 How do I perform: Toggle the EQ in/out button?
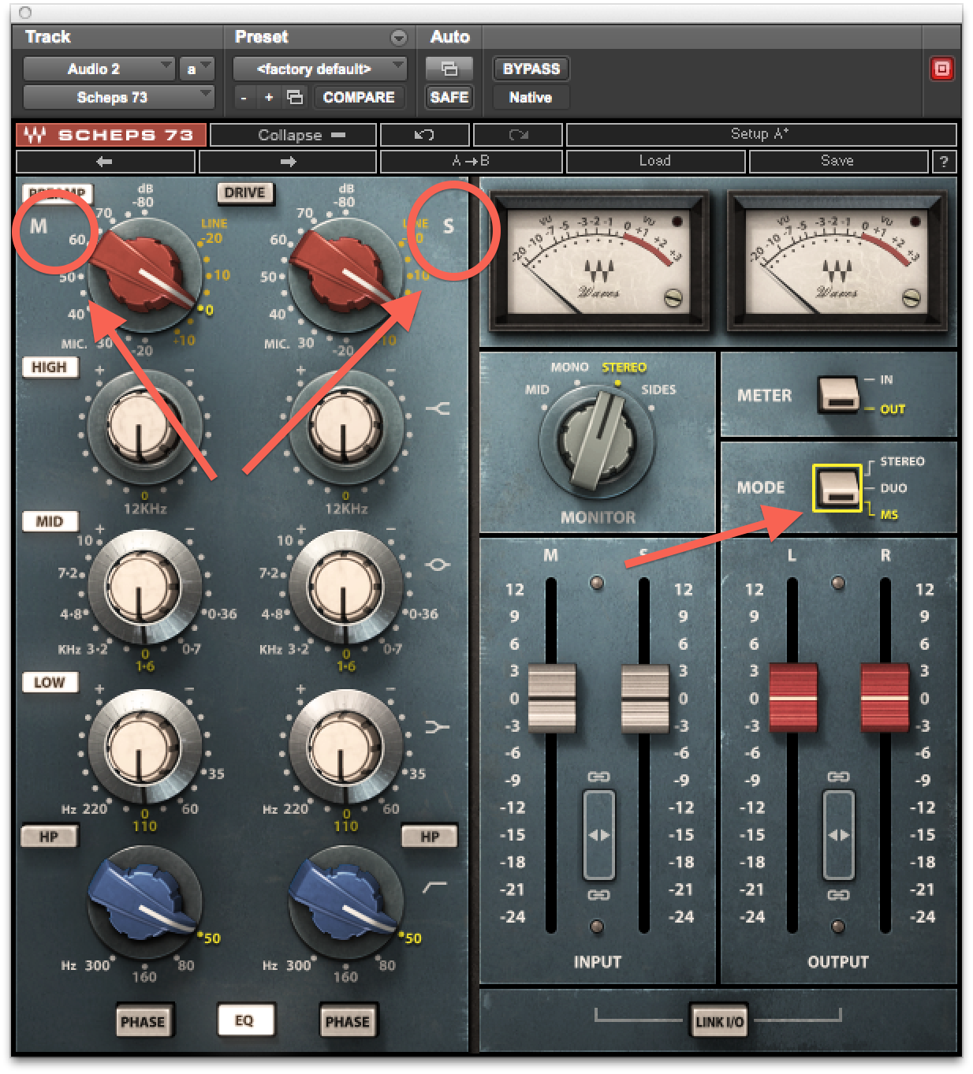[x=244, y=1020]
